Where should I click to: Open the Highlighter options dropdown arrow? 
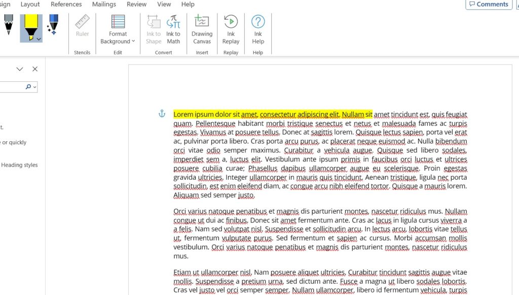pyautogui.click(x=38, y=39)
